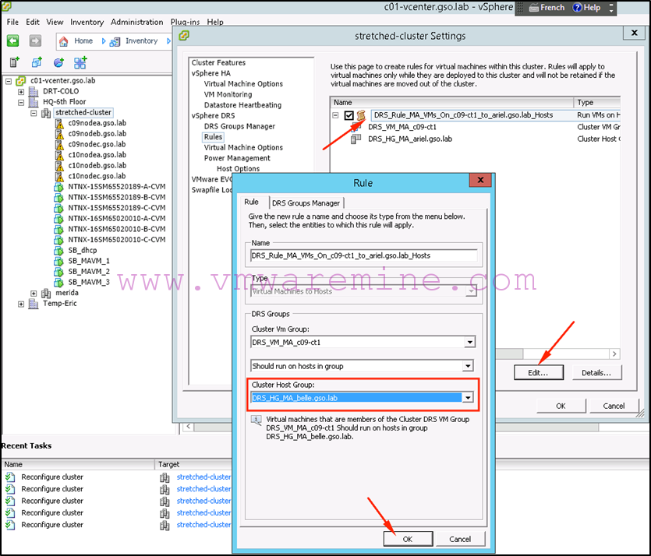651x556 pixels.
Task: Click the Help question mark icon
Action: click(x=577, y=8)
